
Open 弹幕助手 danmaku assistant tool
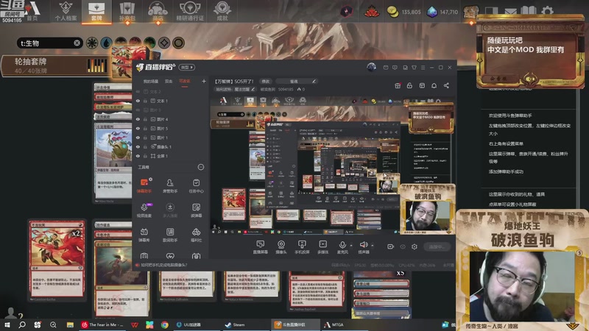[144, 186]
